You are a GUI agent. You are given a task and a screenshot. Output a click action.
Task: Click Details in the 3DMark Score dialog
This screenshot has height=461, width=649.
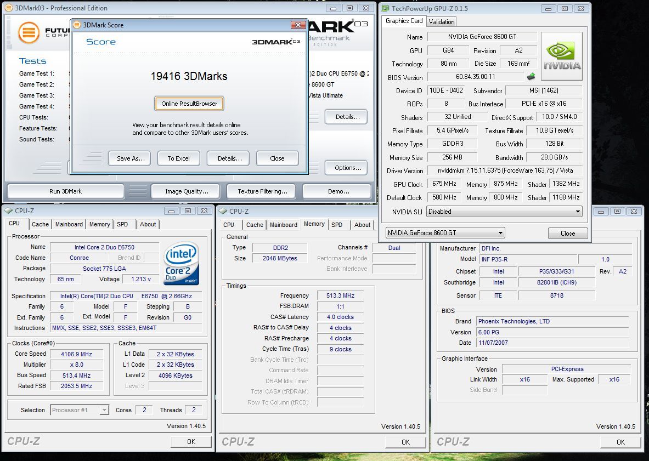pos(228,158)
